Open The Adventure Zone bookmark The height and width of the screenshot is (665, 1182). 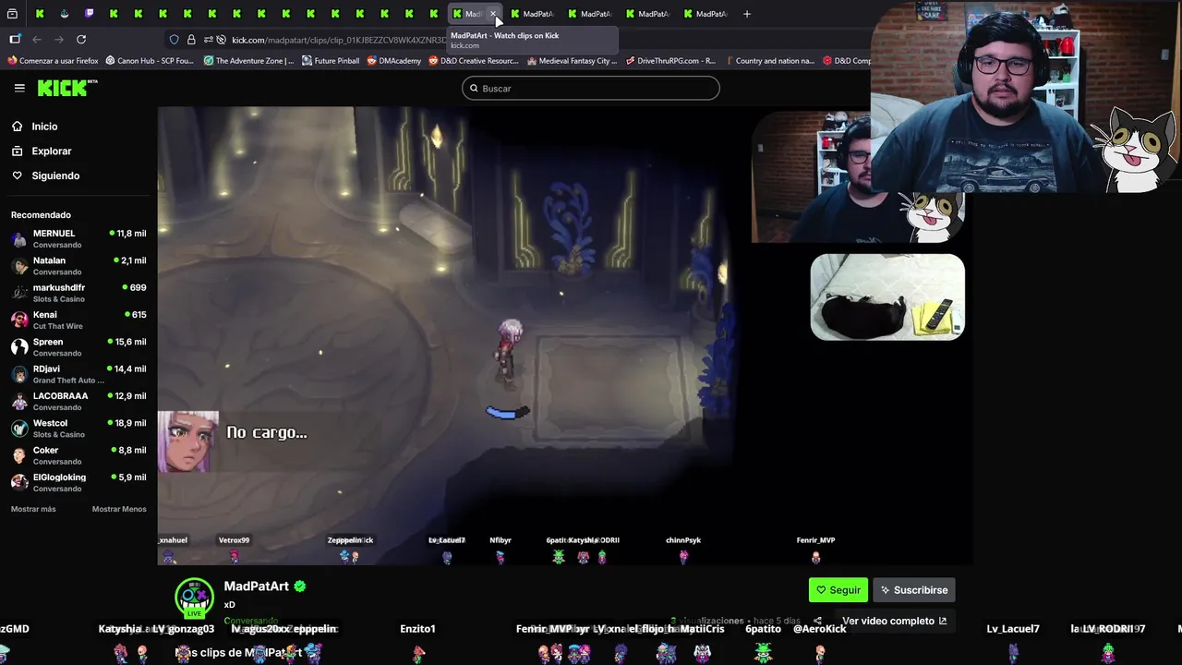[x=248, y=61]
